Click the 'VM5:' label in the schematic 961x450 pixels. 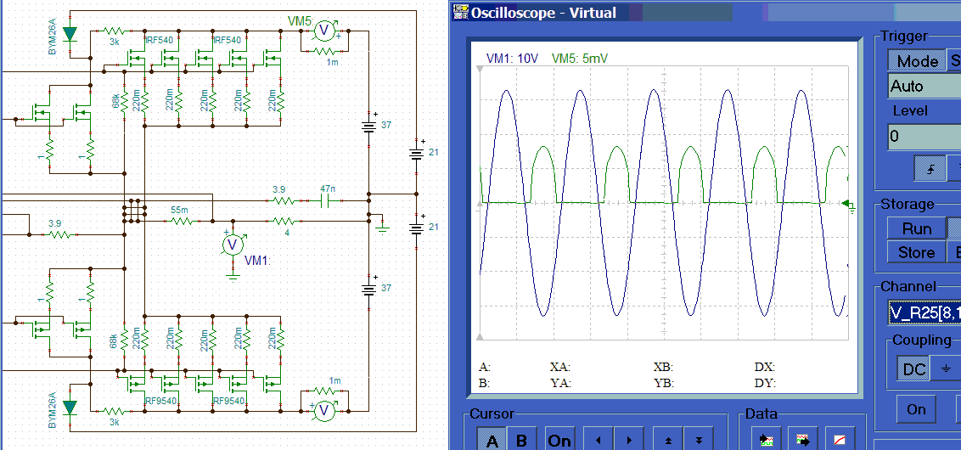pos(301,22)
